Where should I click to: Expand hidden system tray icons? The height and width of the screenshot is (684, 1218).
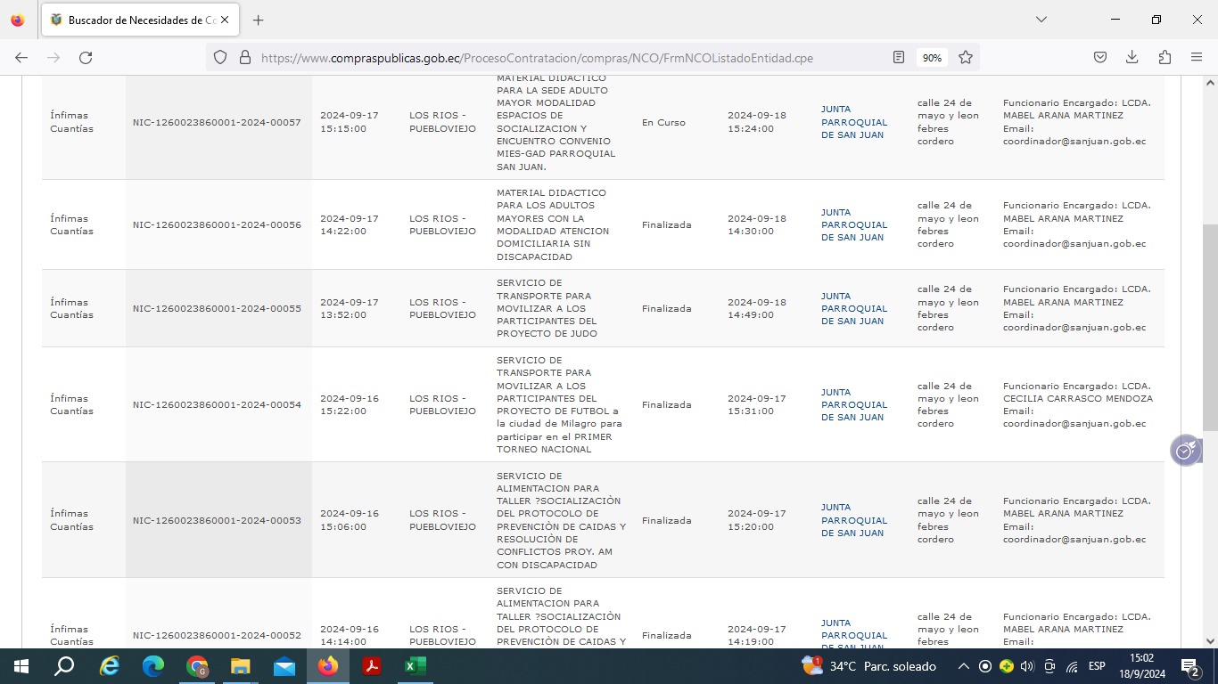[x=963, y=666]
